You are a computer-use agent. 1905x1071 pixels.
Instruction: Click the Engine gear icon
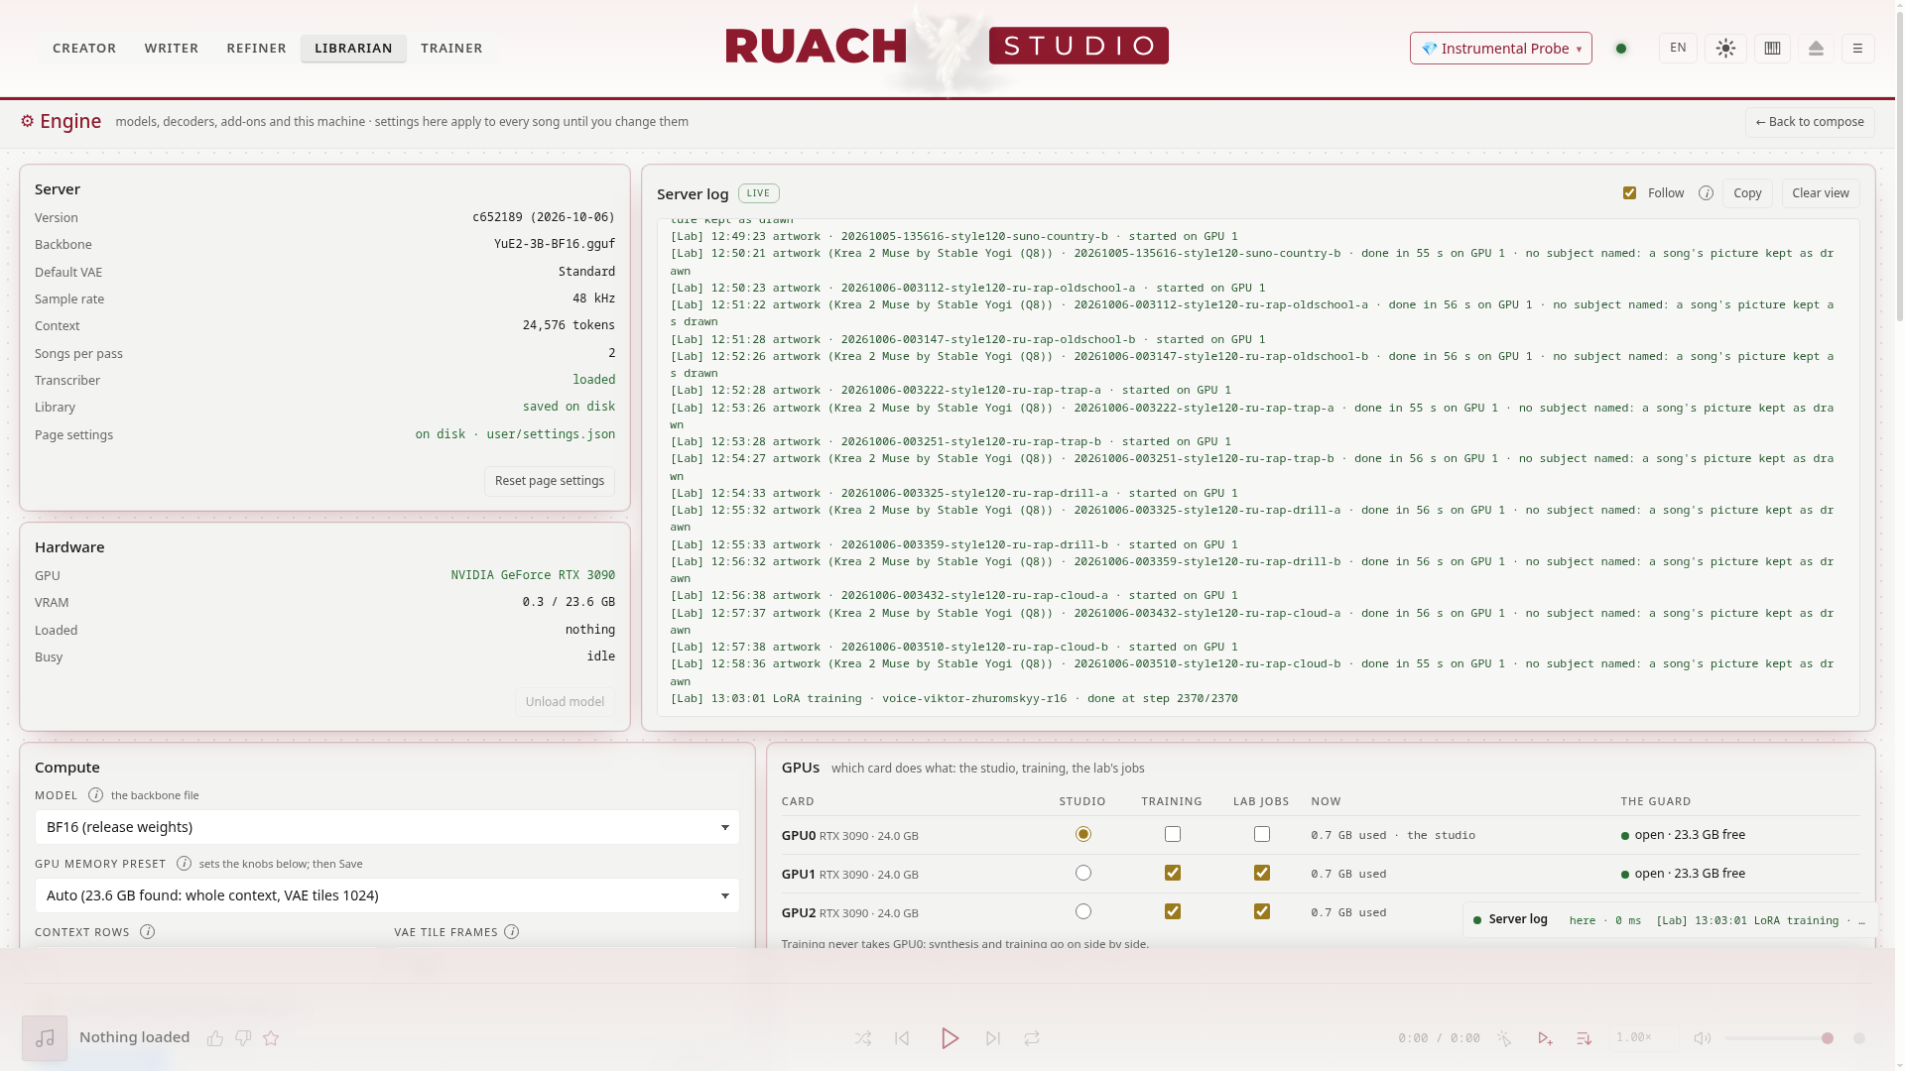tap(27, 121)
